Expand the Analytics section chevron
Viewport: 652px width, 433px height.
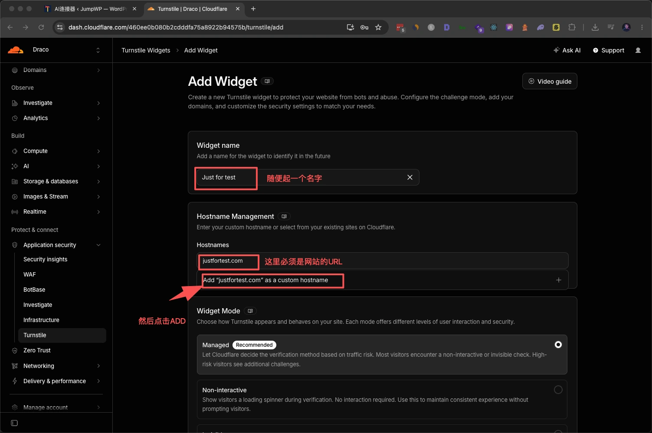pyautogui.click(x=99, y=118)
